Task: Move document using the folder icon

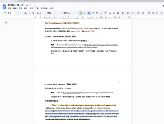Action: (31, 5)
